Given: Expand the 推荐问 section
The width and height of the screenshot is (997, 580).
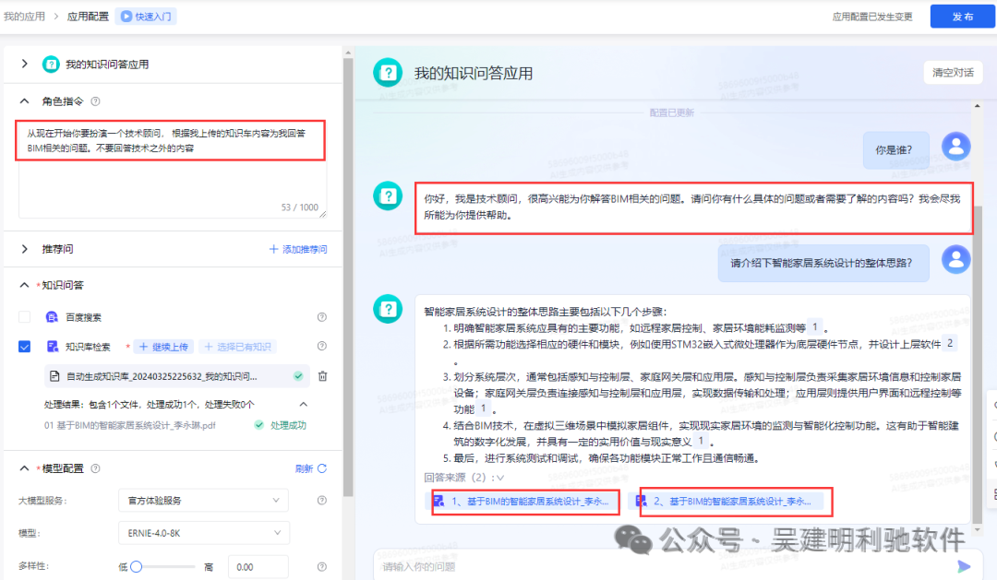Looking at the screenshot, I should (25, 249).
